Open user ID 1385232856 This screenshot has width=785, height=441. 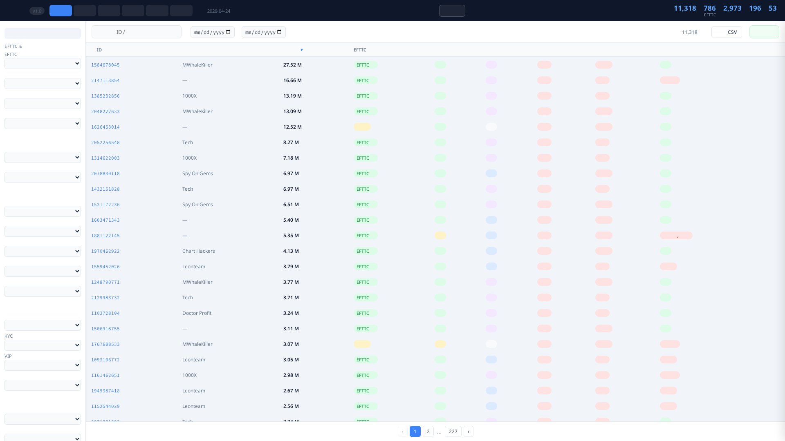click(105, 96)
